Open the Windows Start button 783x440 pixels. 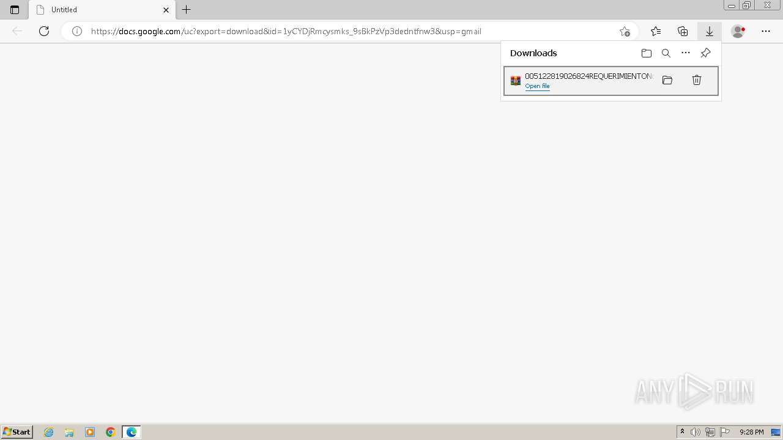[x=17, y=432]
